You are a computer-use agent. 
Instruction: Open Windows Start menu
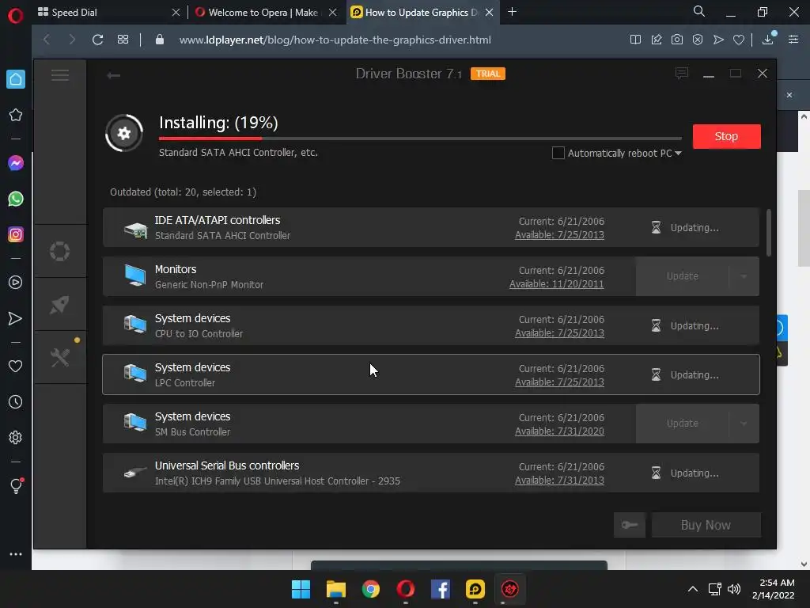(x=301, y=589)
